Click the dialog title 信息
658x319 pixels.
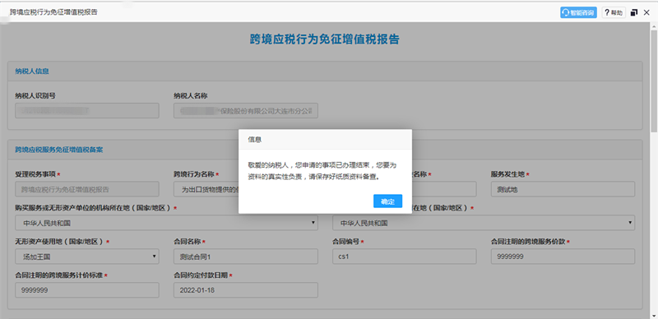click(255, 140)
